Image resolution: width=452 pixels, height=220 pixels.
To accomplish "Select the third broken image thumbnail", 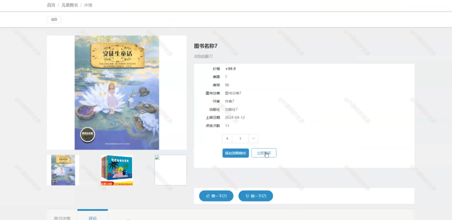I will pyautogui.click(x=171, y=170).
